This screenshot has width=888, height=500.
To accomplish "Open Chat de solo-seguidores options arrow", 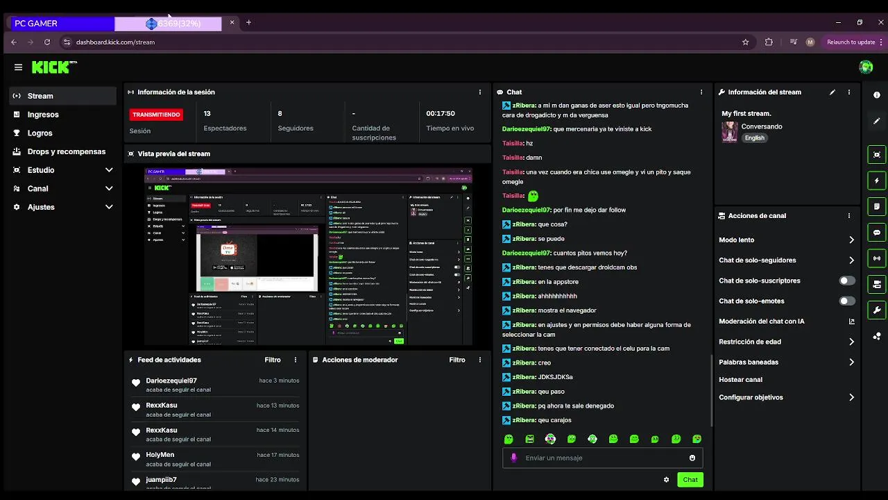I will pos(852,260).
